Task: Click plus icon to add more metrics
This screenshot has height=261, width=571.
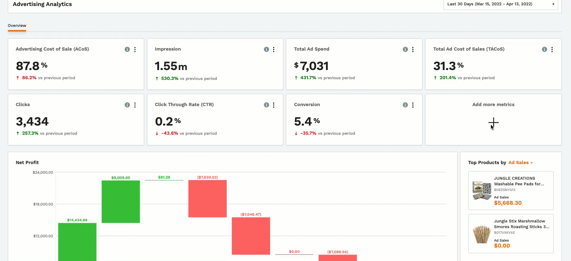Action: click(493, 123)
